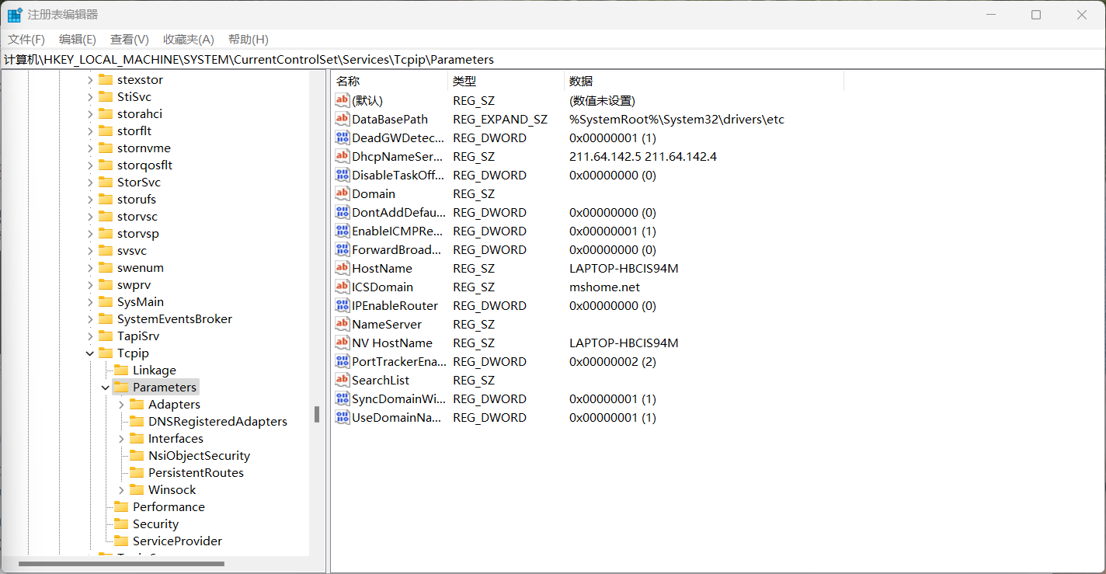Collapse the Parameters tree node

click(x=106, y=388)
